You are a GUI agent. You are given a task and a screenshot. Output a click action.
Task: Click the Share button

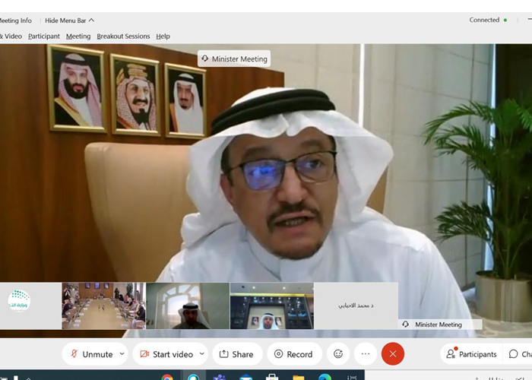pyautogui.click(x=236, y=354)
